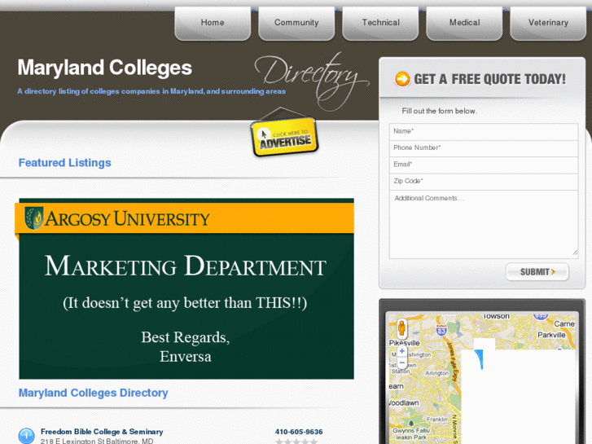Click the blue number 1 listing marker
Viewport: 592px width, 444px height.
[x=26, y=436]
